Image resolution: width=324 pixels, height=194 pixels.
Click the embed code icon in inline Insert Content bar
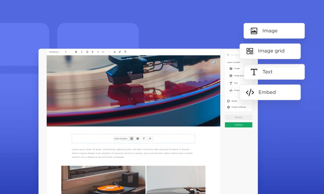150,139
